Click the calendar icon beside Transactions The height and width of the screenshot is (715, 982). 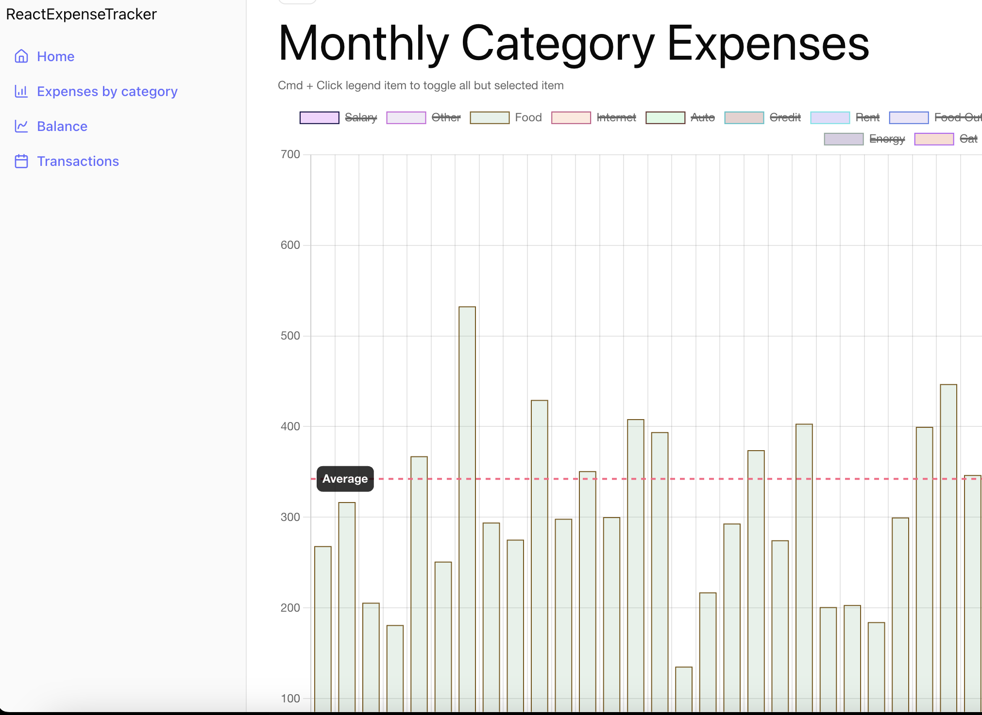(x=21, y=161)
